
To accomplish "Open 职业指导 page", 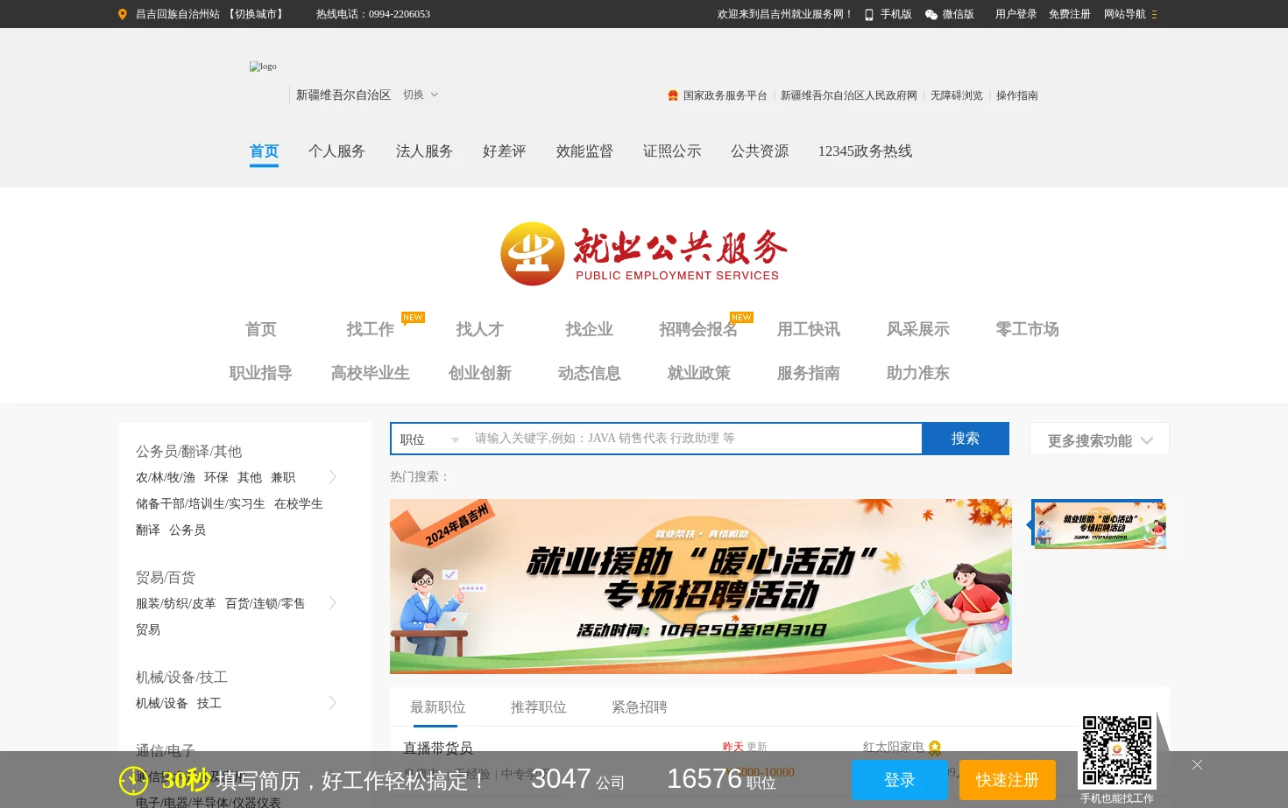I will coord(260,373).
